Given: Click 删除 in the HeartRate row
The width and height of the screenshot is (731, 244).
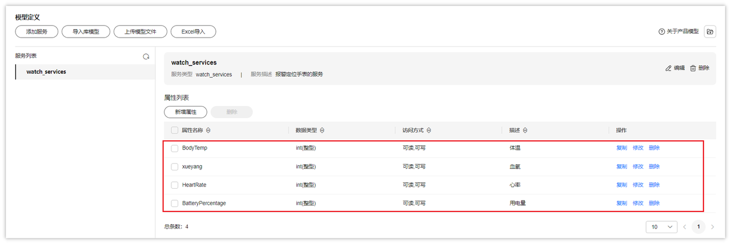Looking at the screenshot, I should click(x=654, y=185).
